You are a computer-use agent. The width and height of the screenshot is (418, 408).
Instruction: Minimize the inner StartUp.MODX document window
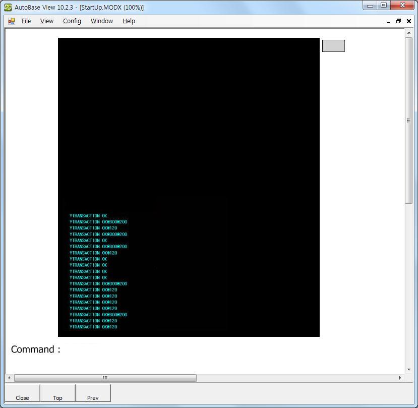[388, 21]
